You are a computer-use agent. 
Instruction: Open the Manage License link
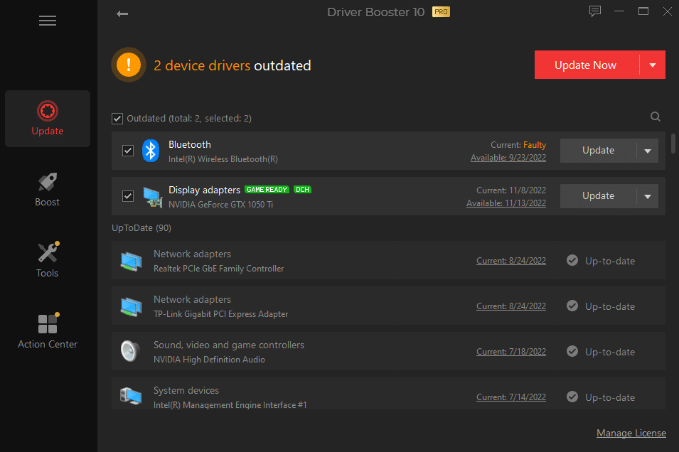pyautogui.click(x=631, y=433)
